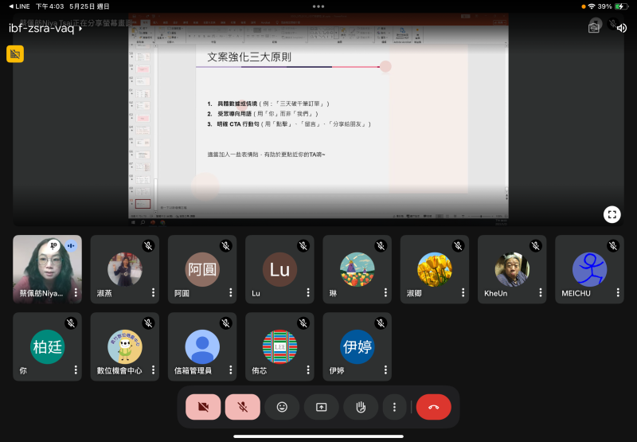This screenshot has height=442, width=637.
Task: Open the emoji reactions button
Action: coord(282,406)
